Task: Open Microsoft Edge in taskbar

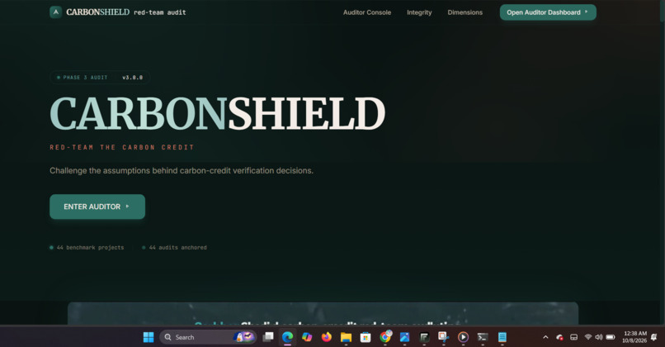Action: coord(288,337)
